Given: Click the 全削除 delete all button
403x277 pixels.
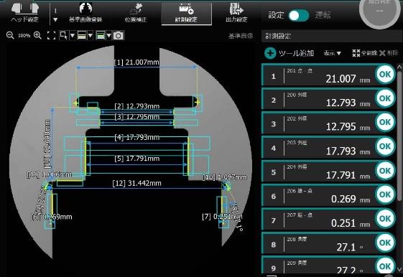Looking at the screenshot, I should point(365,53).
